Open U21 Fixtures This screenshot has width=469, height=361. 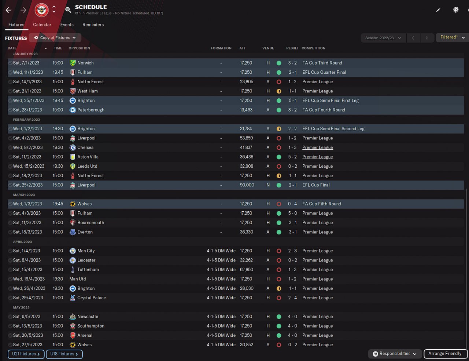[26, 354]
